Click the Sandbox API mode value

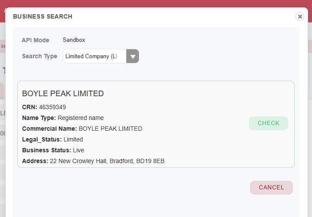tap(74, 40)
